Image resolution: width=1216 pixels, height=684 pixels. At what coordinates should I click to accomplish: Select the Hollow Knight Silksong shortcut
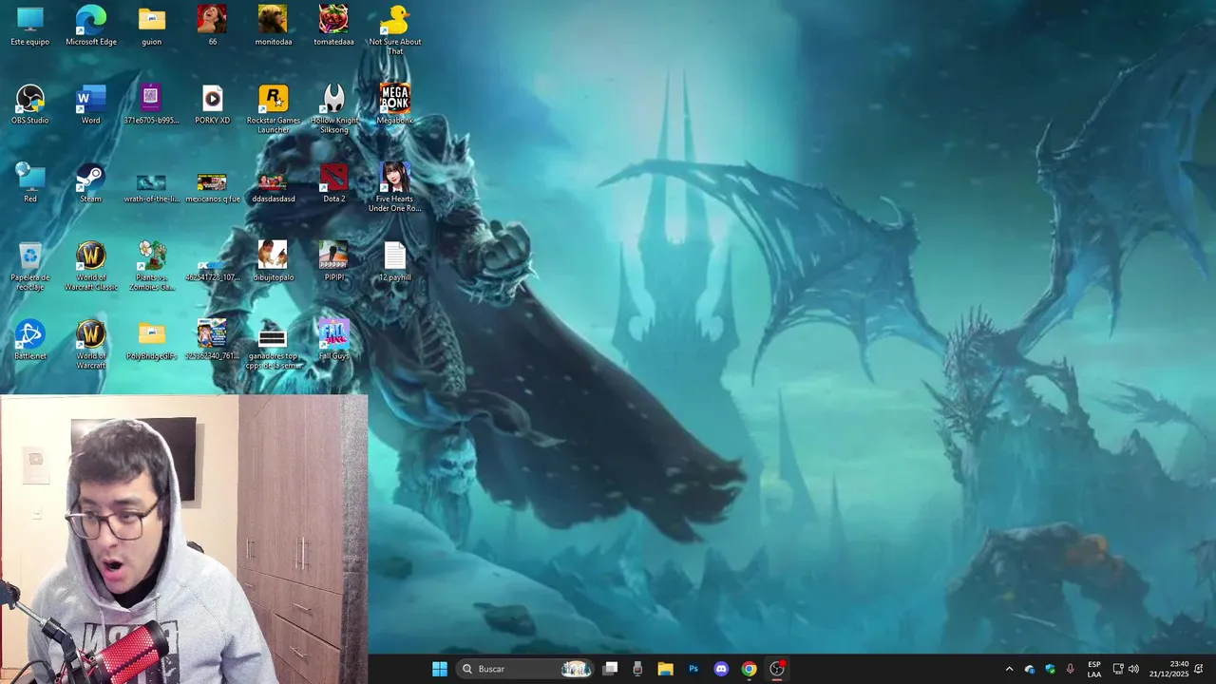click(x=333, y=109)
